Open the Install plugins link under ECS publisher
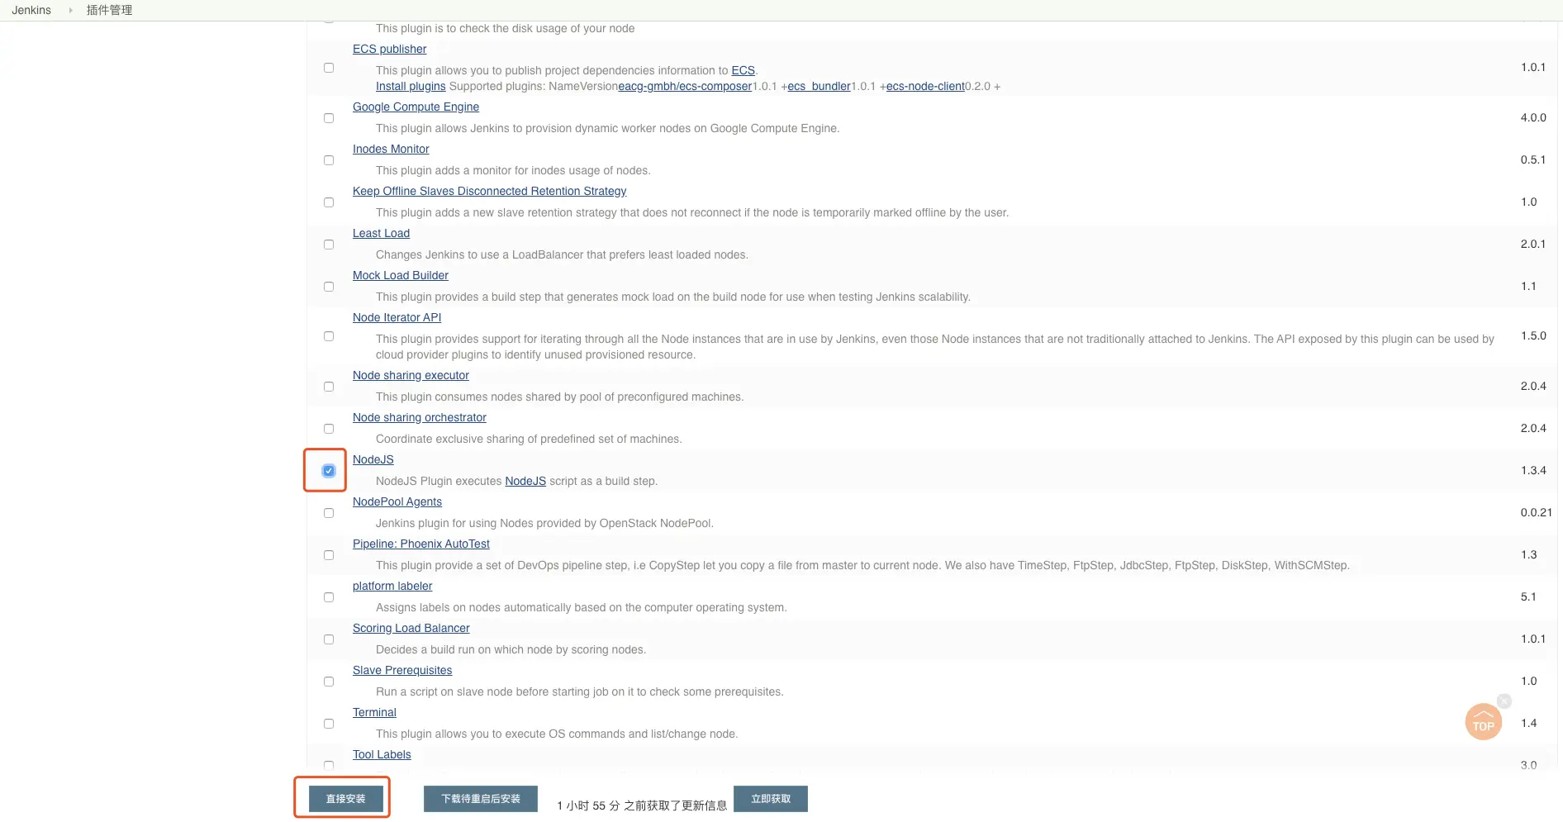The height and width of the screenshot is (822, 1563). point(411,86)
